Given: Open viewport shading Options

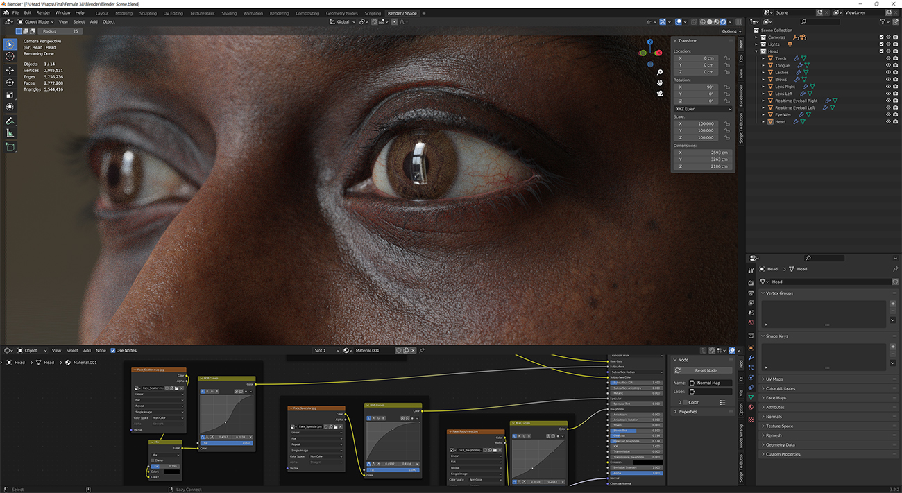Looking at the screenshot, I should [730, 31].
